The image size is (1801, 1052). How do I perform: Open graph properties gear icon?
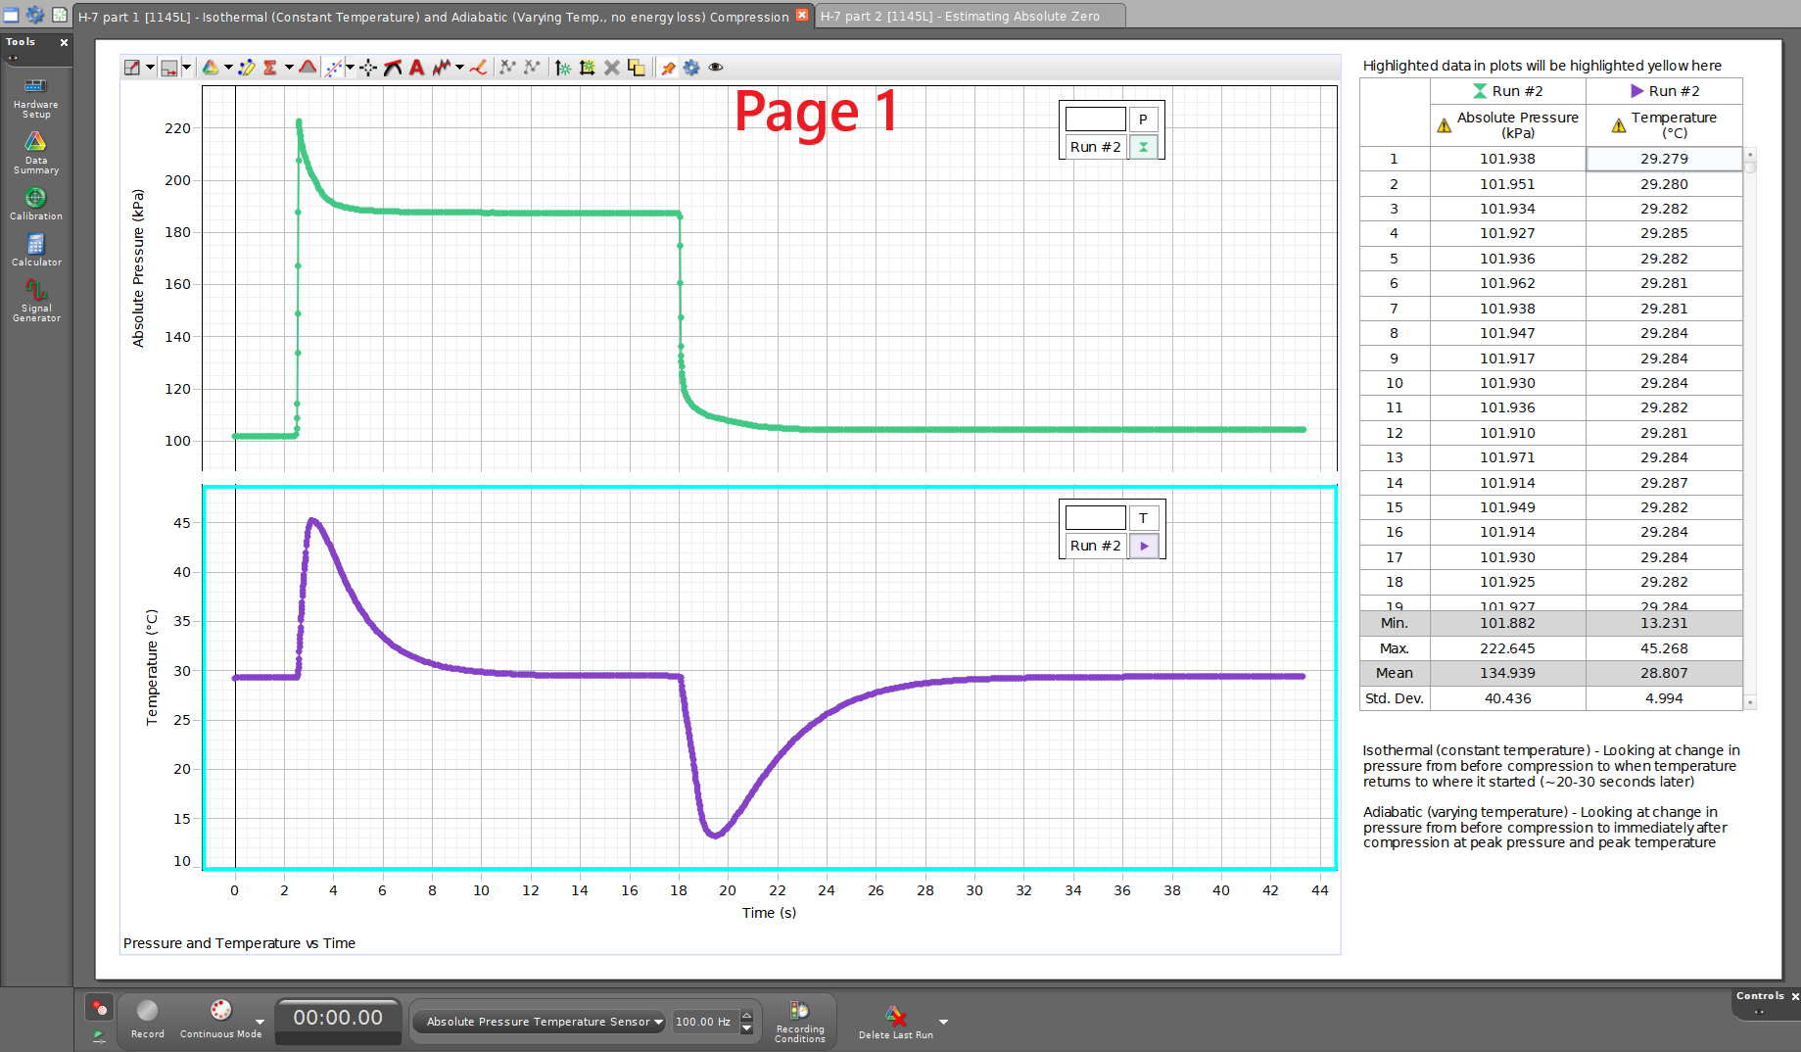click(x=691, y=68)
